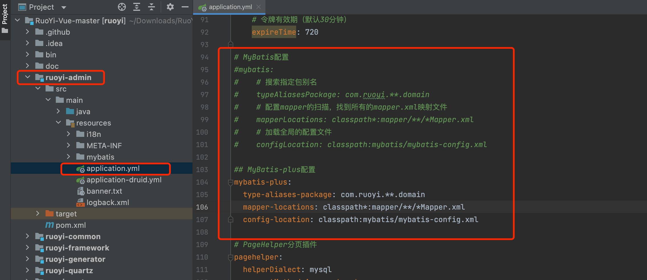Select the mybatis folder row
Screen dimensions: 647x280
click(102, 157)
